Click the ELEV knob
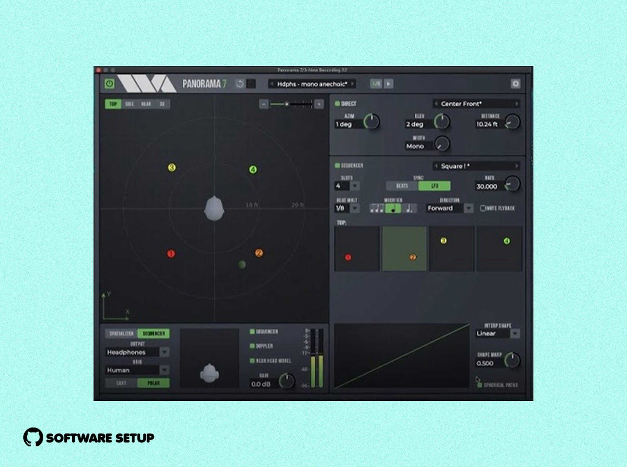This screenshot has height=467, width=627. pyautogui.click(x=442, y=122)
